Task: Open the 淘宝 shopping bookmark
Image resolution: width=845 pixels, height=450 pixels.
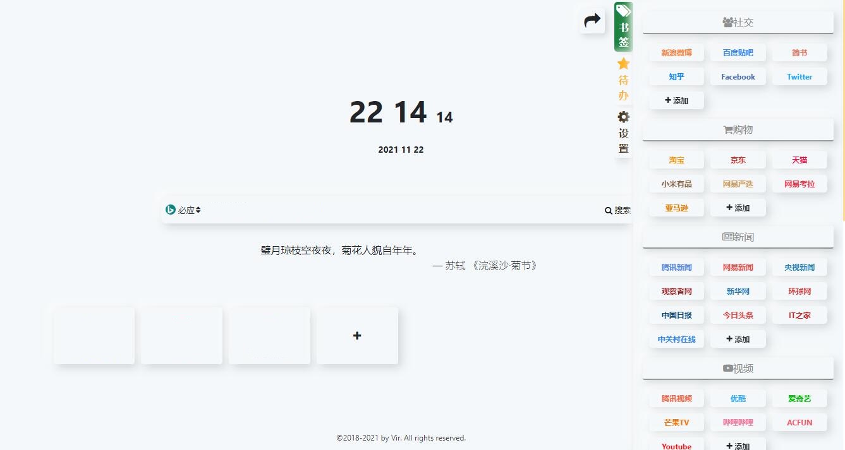Action: (x=676, y=160)
